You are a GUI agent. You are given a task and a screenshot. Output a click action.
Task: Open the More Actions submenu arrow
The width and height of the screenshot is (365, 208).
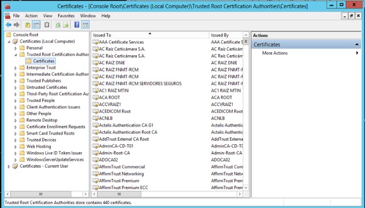(357, 53)
